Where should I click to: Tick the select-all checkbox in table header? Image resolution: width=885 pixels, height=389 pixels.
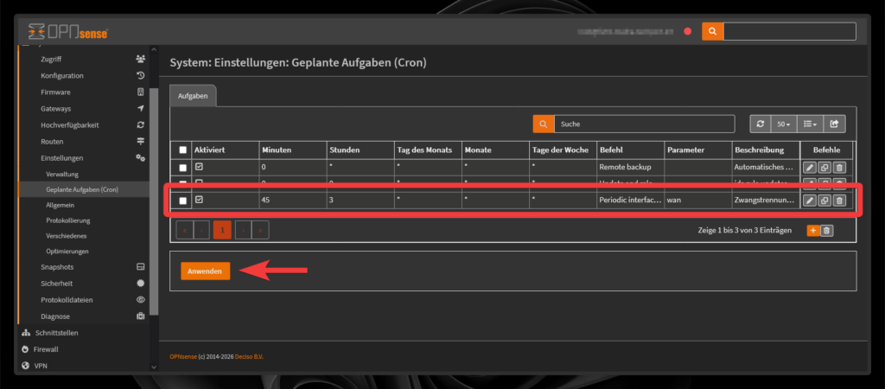coord(182,150)
